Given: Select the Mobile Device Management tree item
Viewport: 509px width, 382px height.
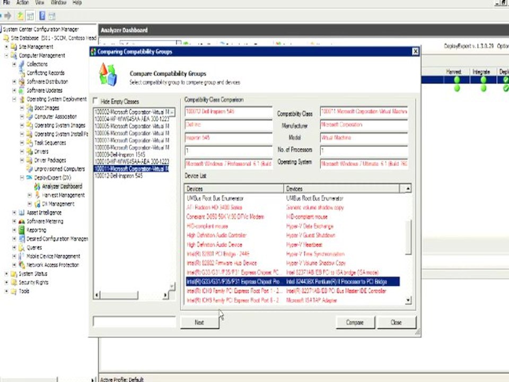Looking at the screenshot, I should [x=53, y=256].
